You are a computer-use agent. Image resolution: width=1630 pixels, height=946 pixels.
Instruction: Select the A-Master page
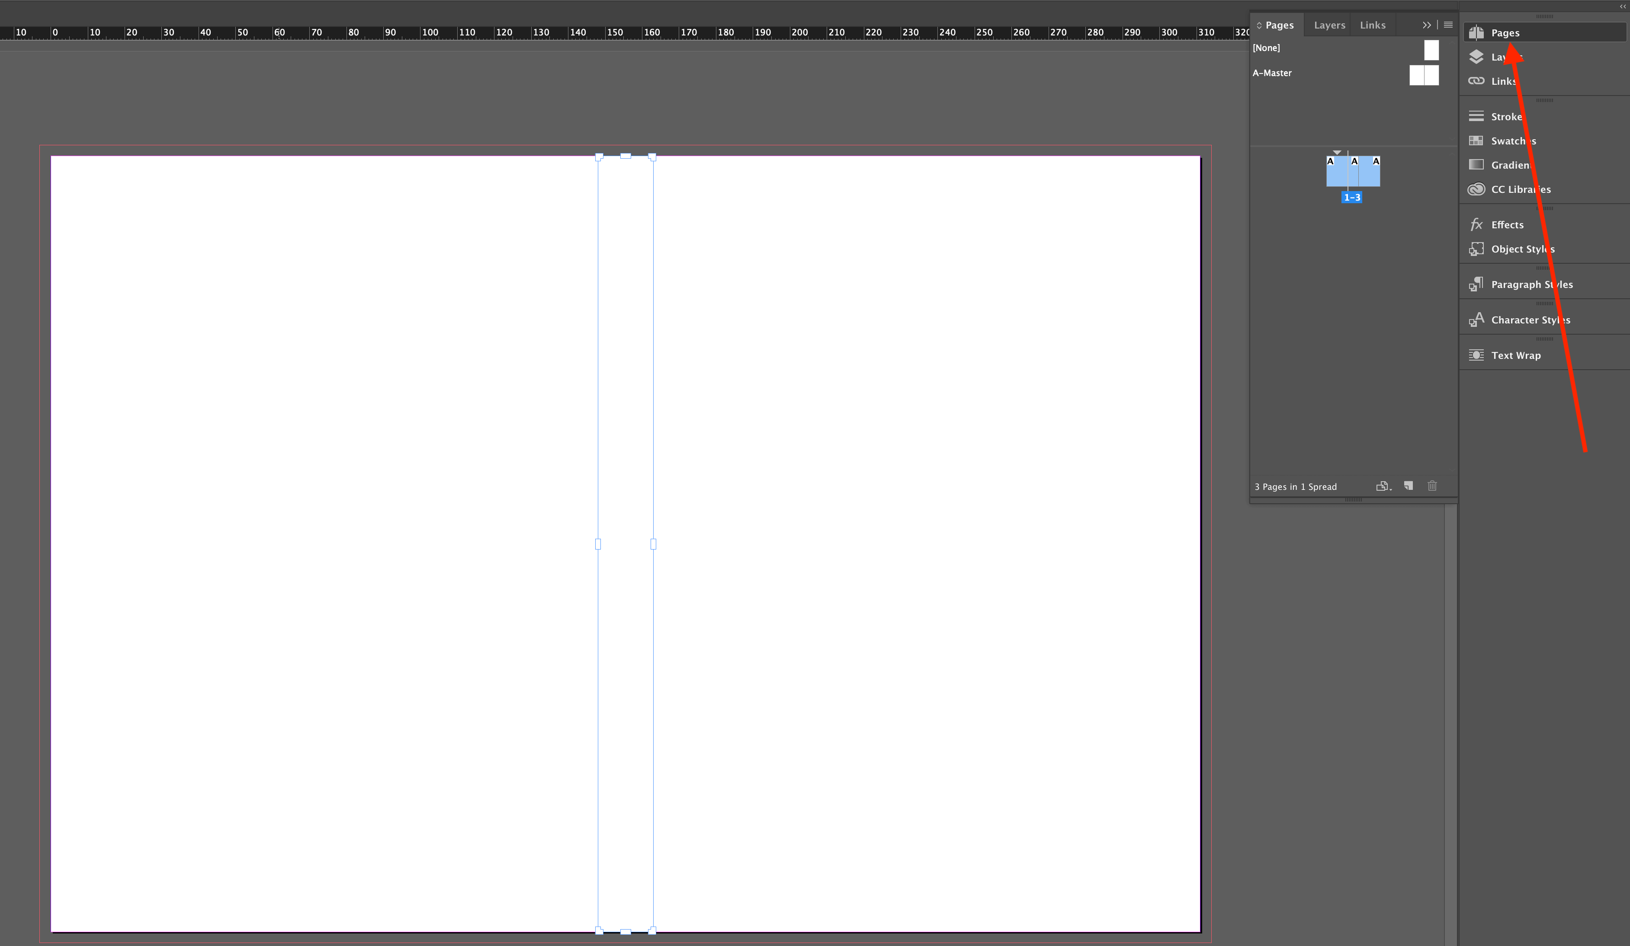(x=1274, y=73)
